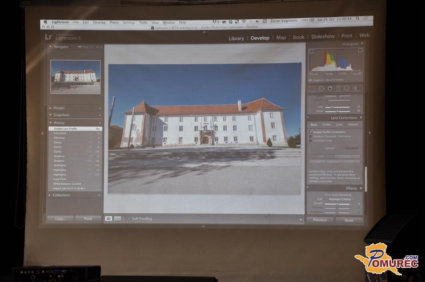Toggle shadow clipping indicator in histogram
The width and height of the screenshot is (425, 282).
pyautogui.click(x=310, y=50)
